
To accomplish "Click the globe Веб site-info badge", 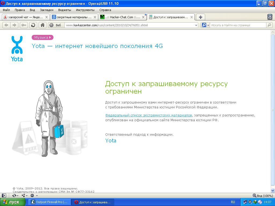I will (56, 25).
